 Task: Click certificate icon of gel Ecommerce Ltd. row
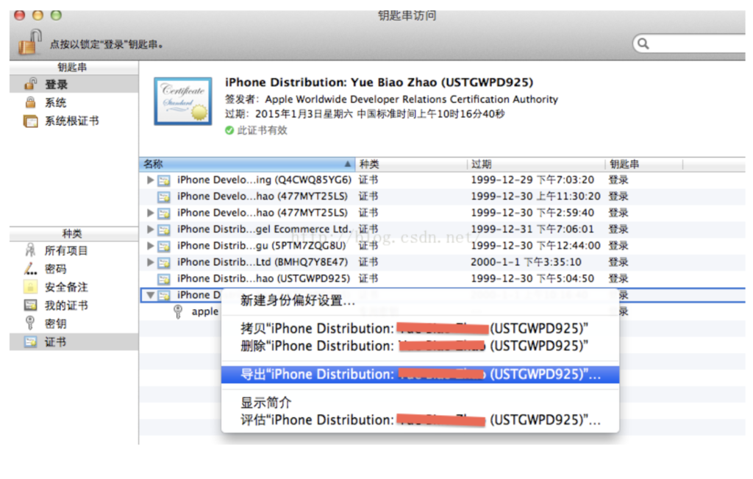pos(164,230)
